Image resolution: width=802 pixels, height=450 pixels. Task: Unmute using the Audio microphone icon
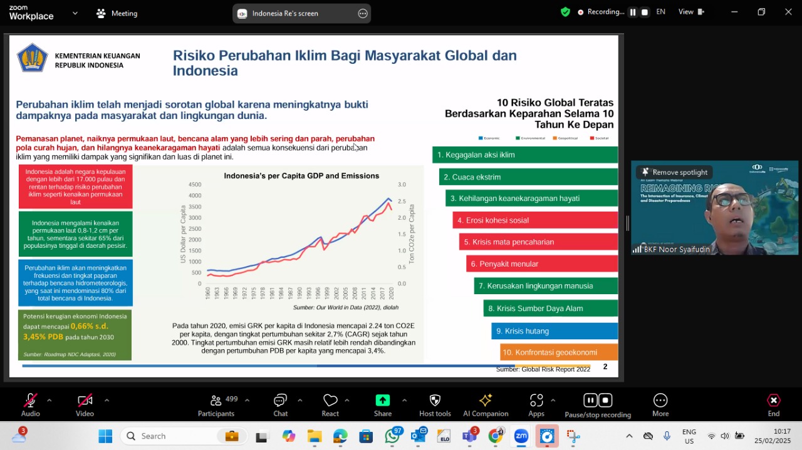coord(30,401)
